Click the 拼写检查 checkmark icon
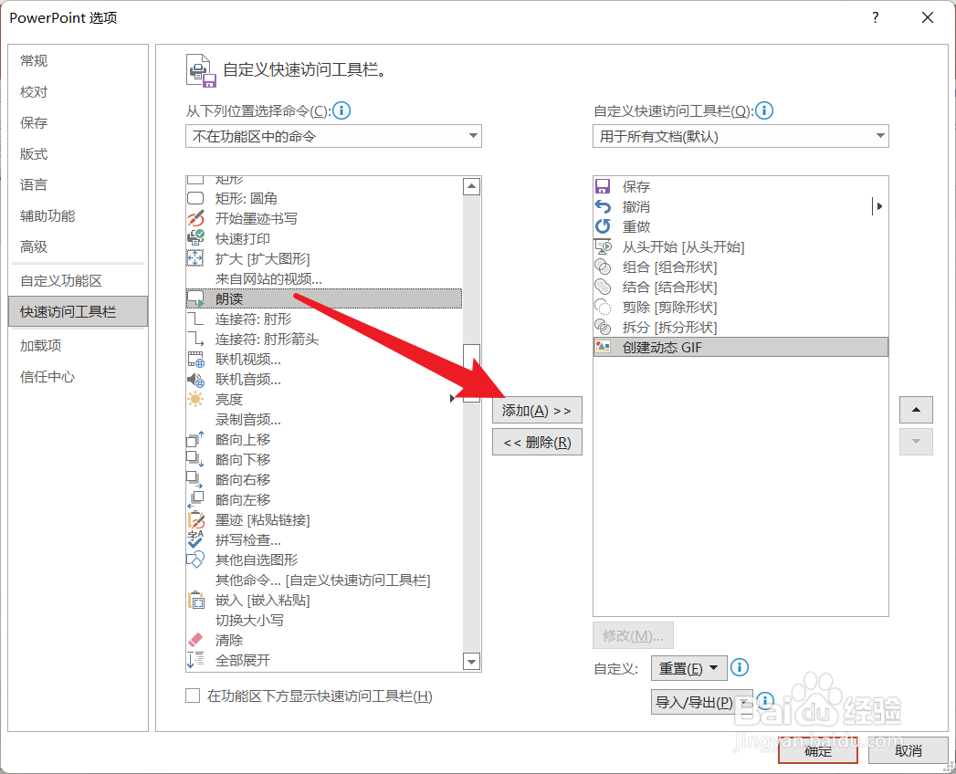 (x=195, y=539)
